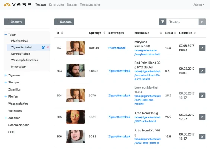Open edit for product 205
210x149 pixels.
point(202,117)
